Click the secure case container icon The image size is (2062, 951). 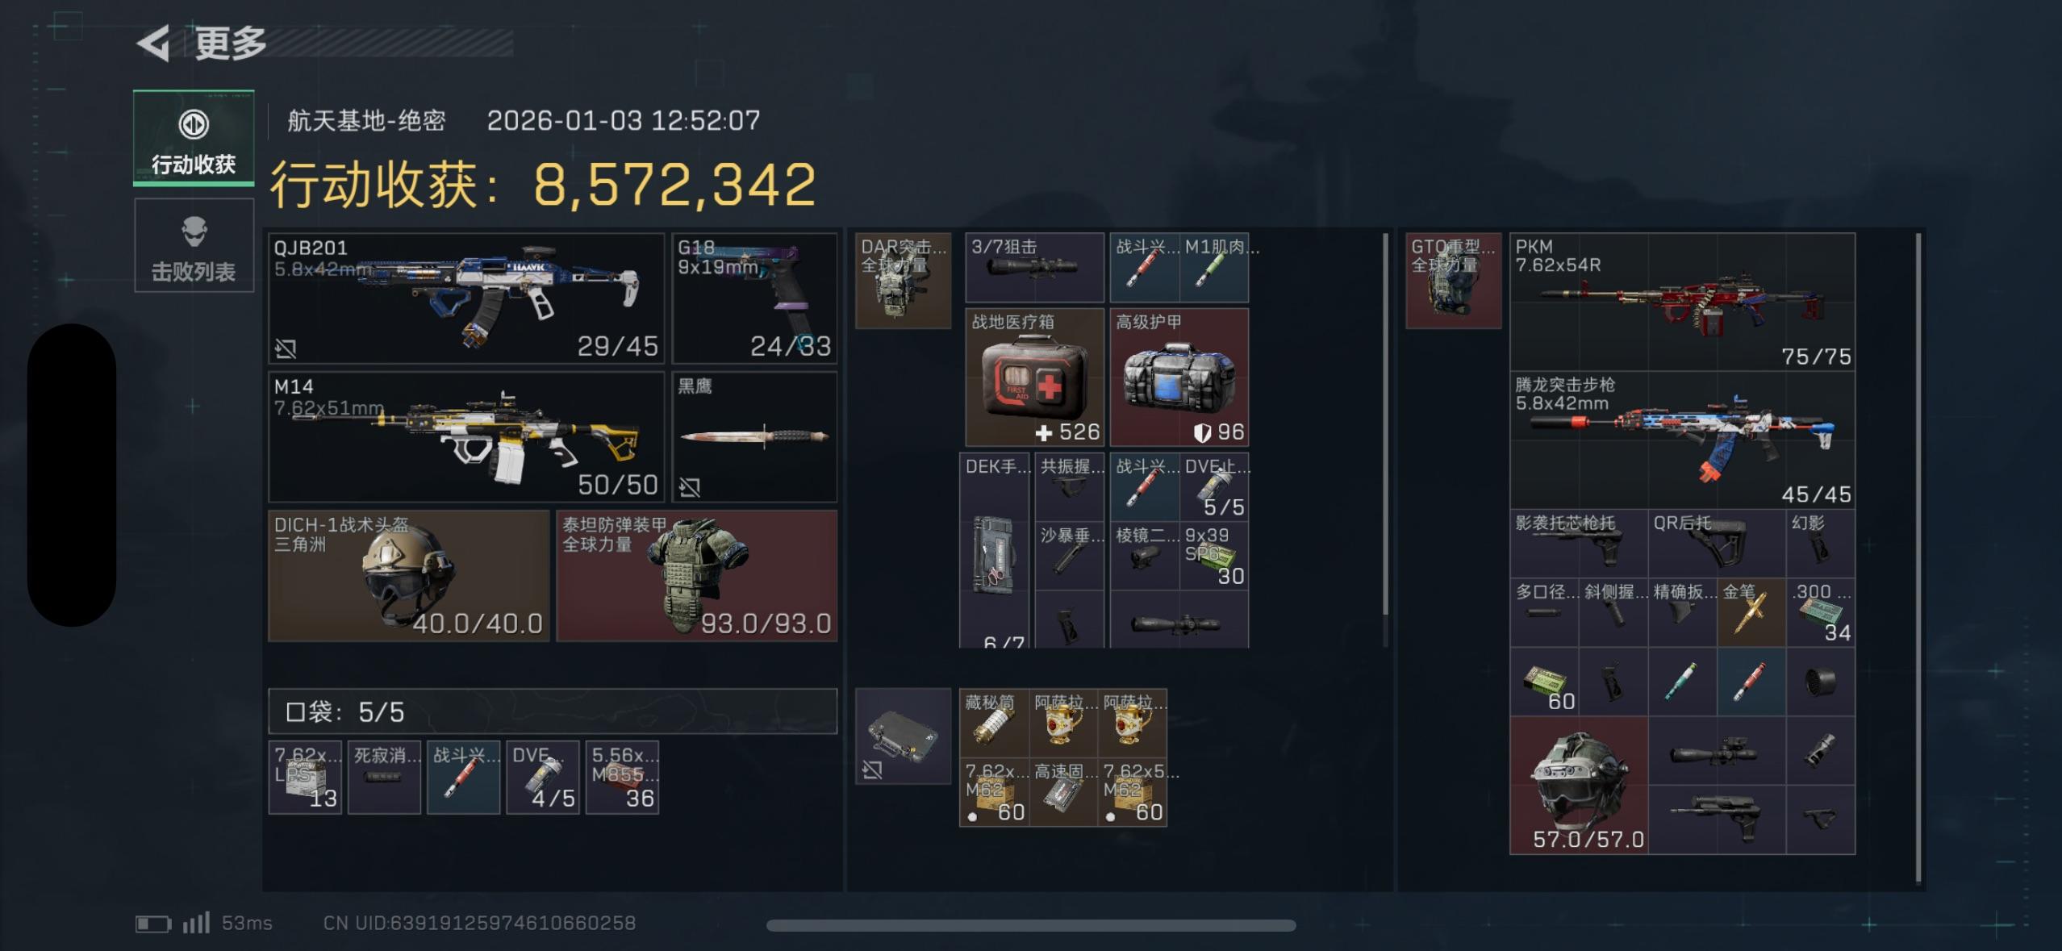coord(904,736)
